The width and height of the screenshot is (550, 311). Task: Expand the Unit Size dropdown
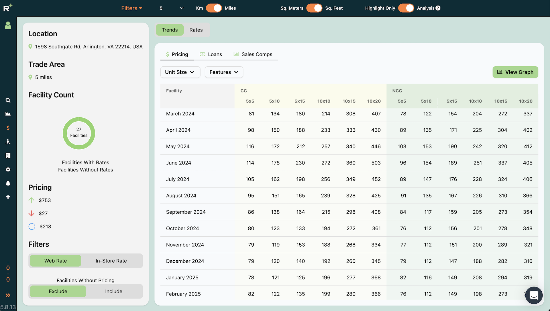click(180, 72)
